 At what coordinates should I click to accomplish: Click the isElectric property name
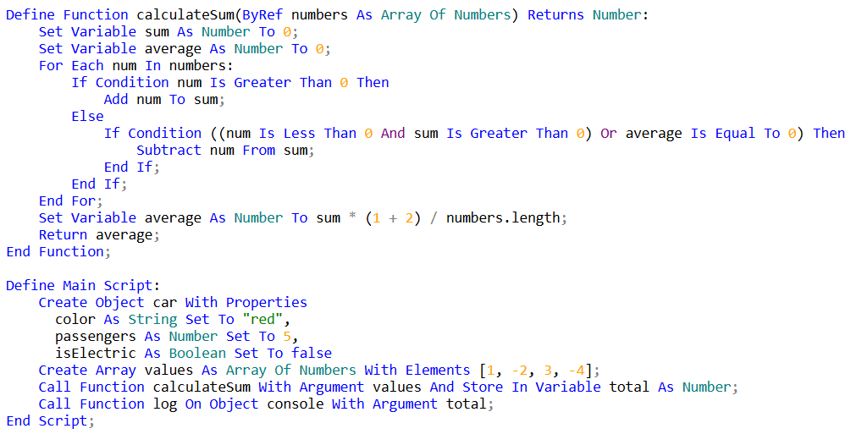point(96,353)
